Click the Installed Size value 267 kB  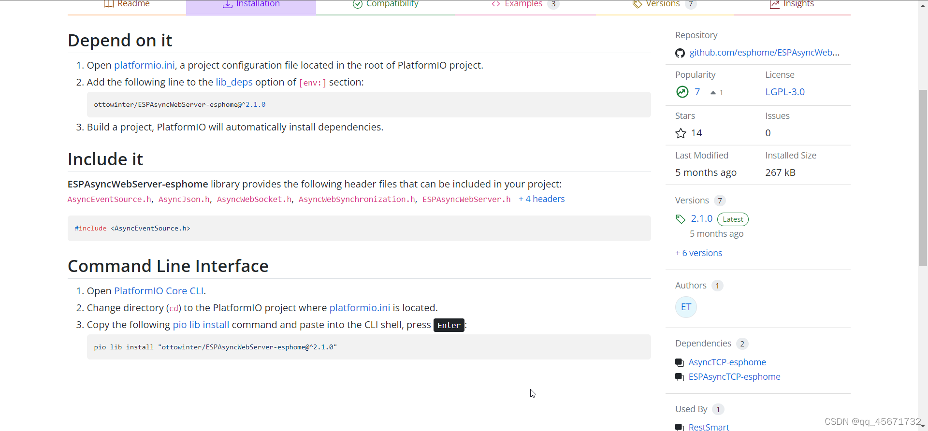(780, 172)
